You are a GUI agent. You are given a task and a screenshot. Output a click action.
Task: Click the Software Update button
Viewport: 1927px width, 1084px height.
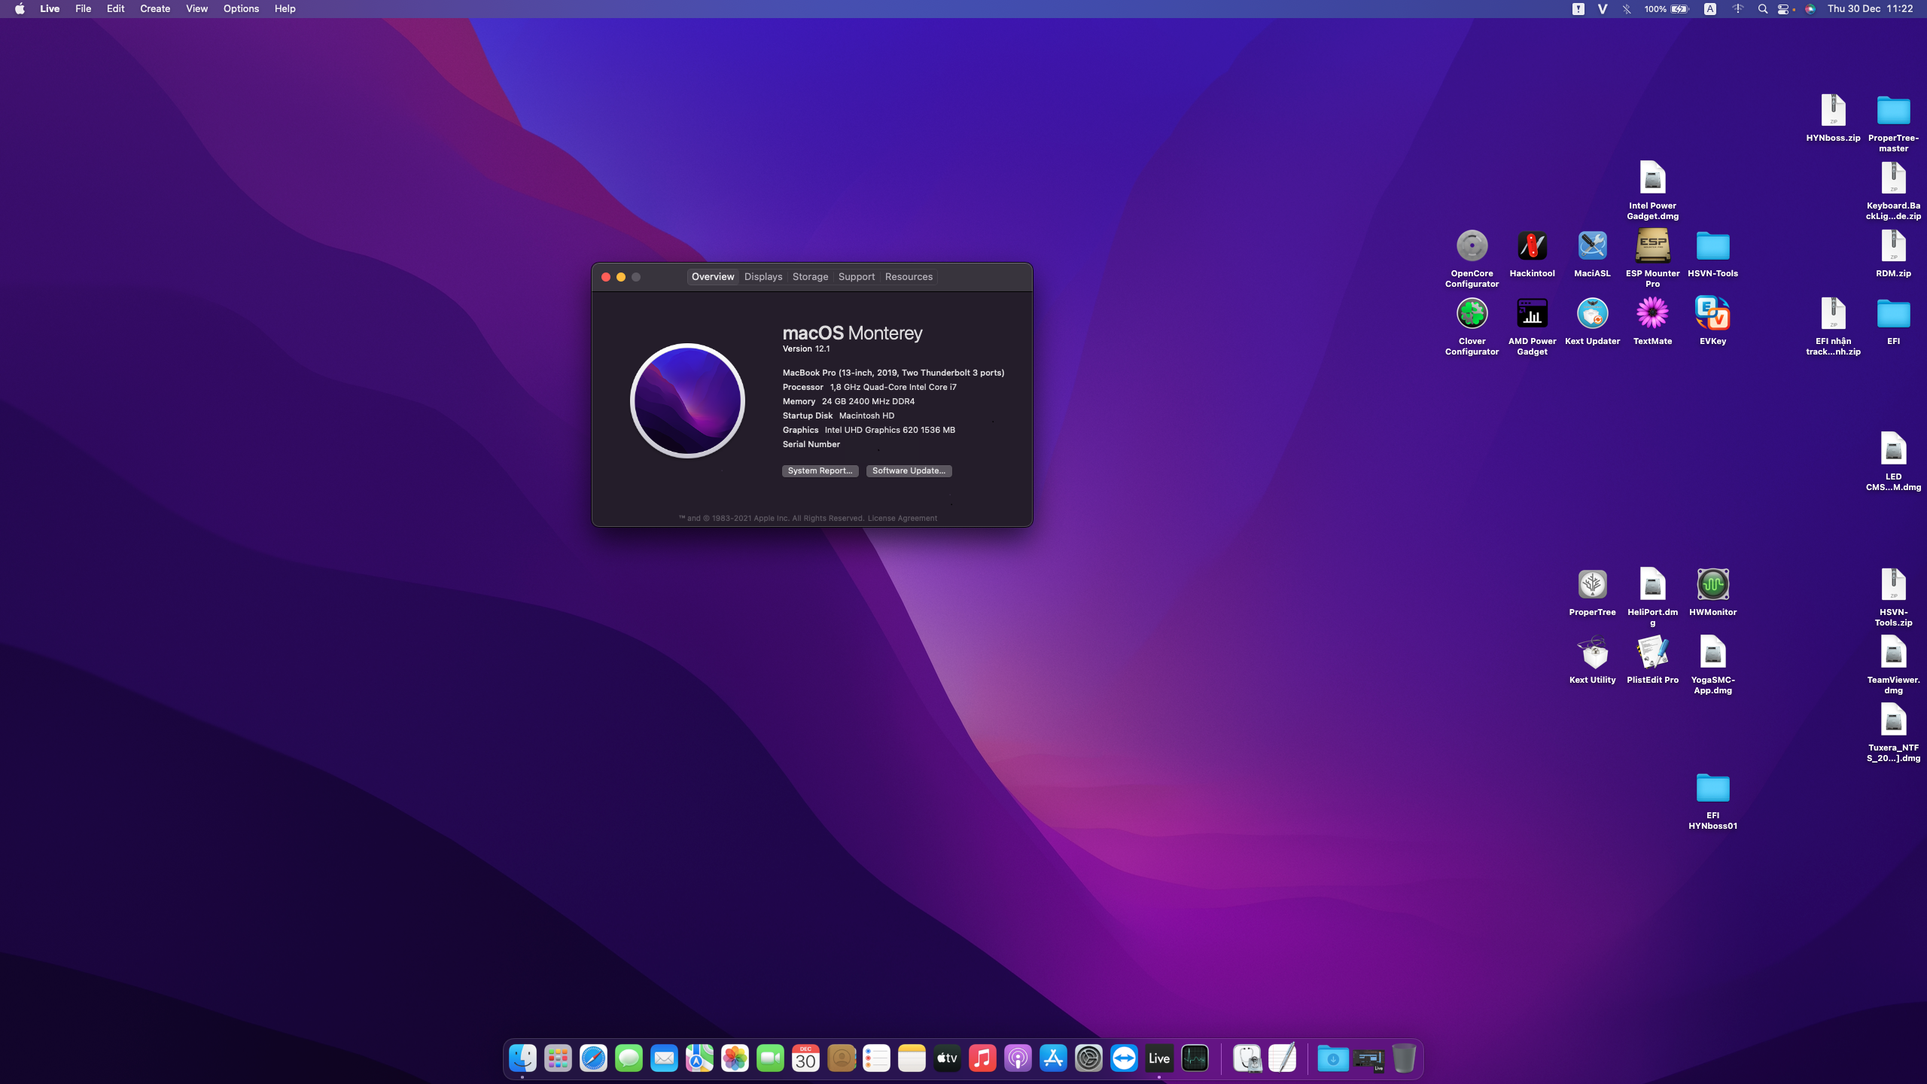pyautogui.click(x=909, y=471)
